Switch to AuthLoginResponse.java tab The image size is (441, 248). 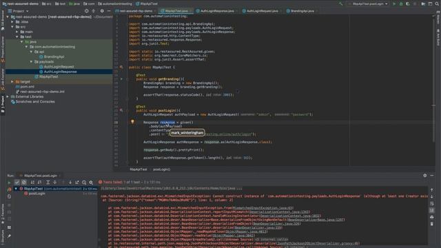[216, 11]
